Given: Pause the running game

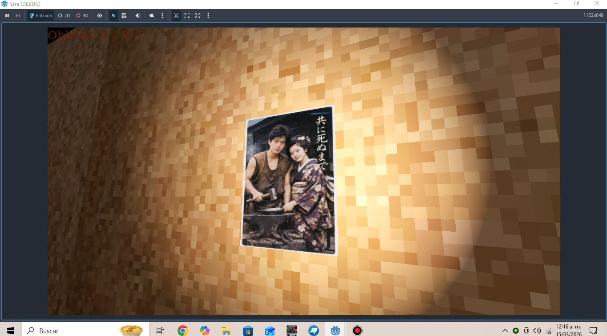Looking at the screenshot, I should click(7, 16).
